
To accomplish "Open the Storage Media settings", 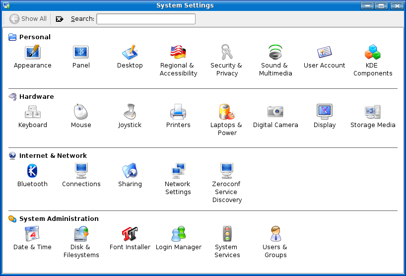I will (x=373, y=112).
